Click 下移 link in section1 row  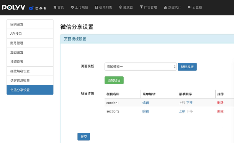pyautogui.click(x=190, y=103)
